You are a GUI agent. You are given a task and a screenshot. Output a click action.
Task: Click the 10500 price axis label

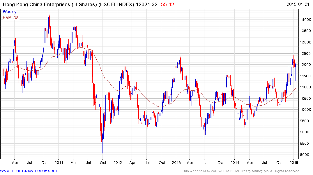click(x=306, y=99)
